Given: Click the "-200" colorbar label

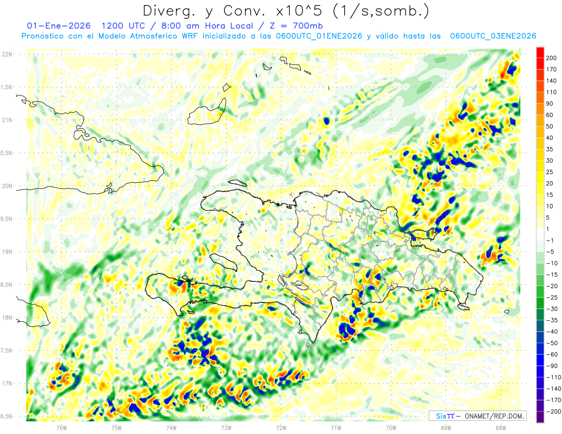Looking at the screenshot, I should pos(553,411).
